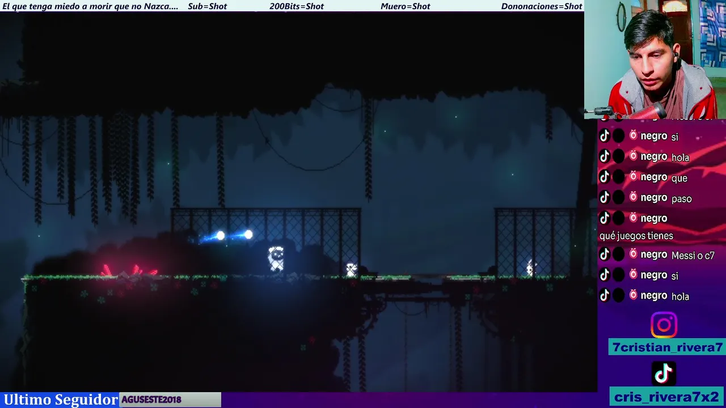
Task: Click the 'Ultimo Seguidor' label
Action: coord(60,399)
